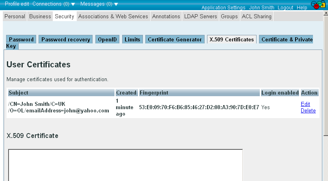The width and height of the screenshot is (328, 181).
Task: Go to the Annotations tab
Action: tap(166, 17)
